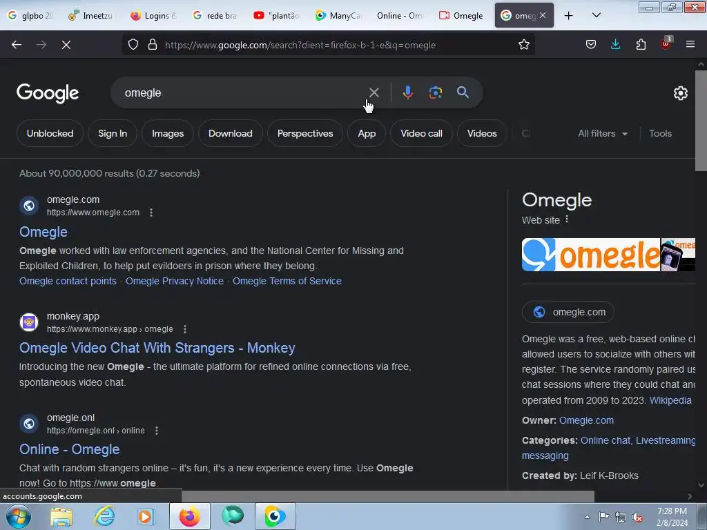
Task: Filter results by Videos
Action: [482, 133]
